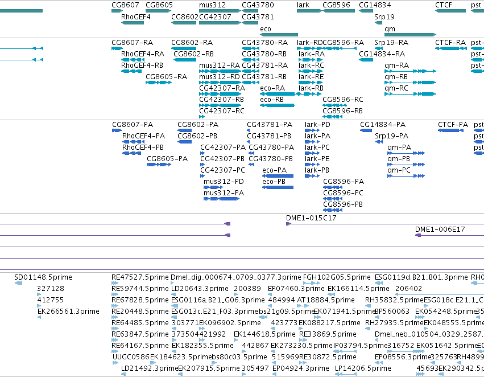Image resolution: width=484 pixels, height=377 pixels.
Task: Select EST SD01148.5prime
Action: click(18, 283)
